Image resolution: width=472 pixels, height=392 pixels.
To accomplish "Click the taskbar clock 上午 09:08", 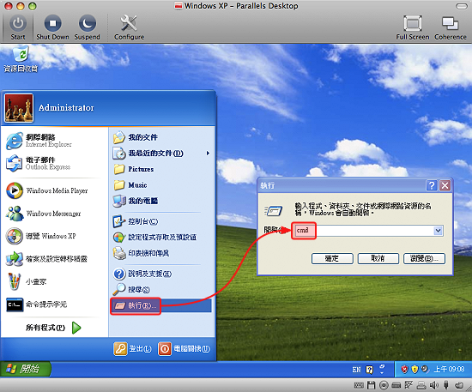I will [449, 369].
